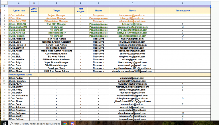Click the 'Админ ник' header cell
Image resolution: width=219 pixels, height=125 pixels.
19,11
